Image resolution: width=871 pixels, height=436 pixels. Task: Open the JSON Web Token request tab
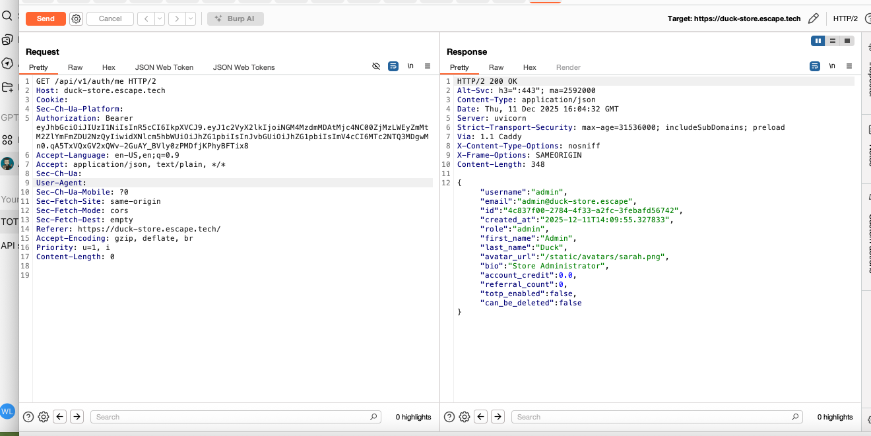coord(164,67)
